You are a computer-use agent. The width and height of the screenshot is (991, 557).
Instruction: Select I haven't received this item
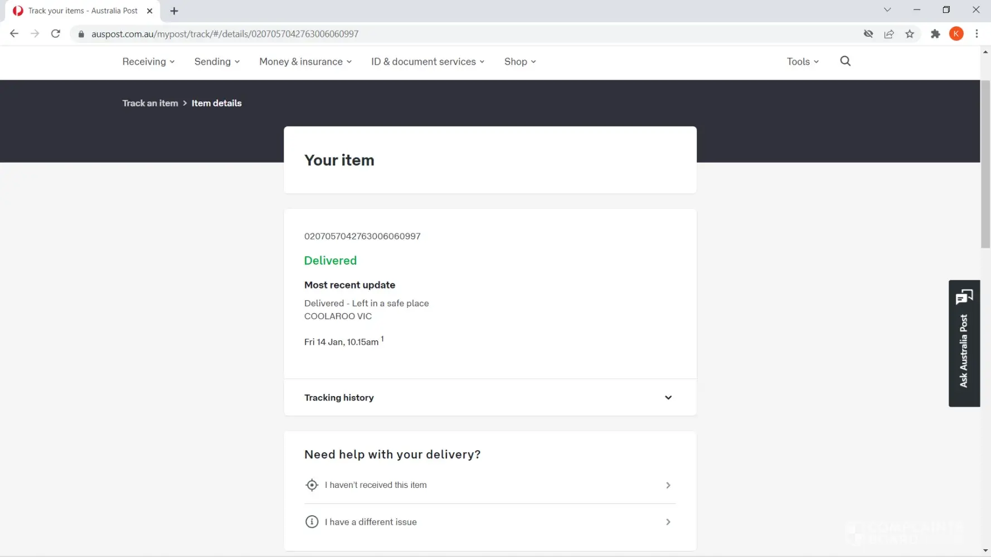click(489, 485)
